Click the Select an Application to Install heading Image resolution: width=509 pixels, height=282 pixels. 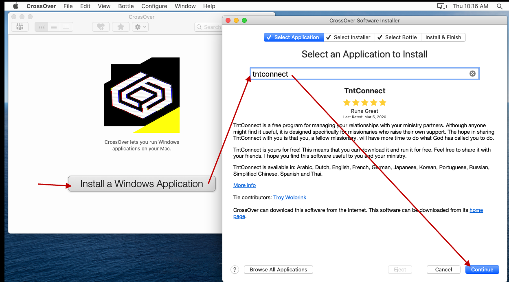[364, 54]
